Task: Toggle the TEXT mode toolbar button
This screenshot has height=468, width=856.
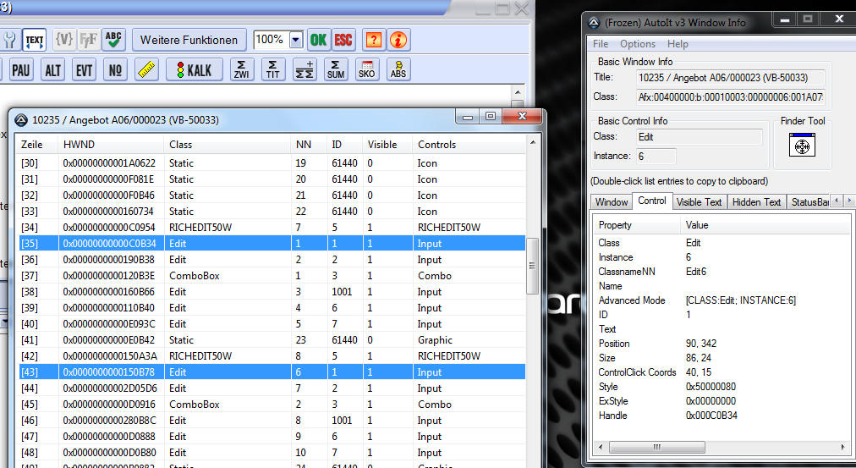Action: [x=34, y=40]
